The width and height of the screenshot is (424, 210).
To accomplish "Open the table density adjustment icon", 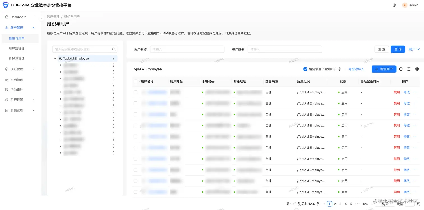I will click(409, 69).
